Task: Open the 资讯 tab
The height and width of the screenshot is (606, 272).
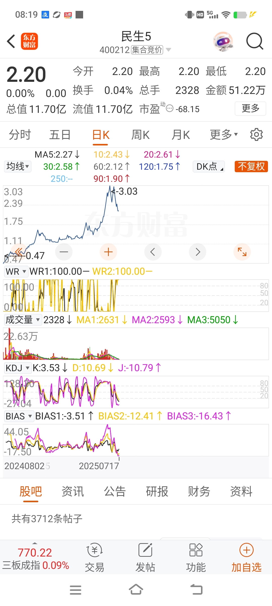Action: pyautogui.click(x=73, y=491)
